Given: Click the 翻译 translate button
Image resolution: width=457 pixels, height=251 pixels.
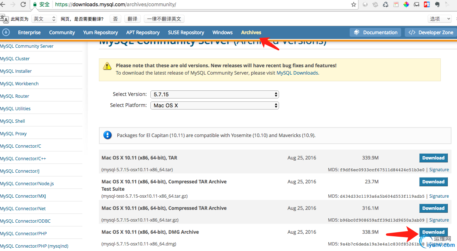Looking at the screenshot, I should coord(132,19).
